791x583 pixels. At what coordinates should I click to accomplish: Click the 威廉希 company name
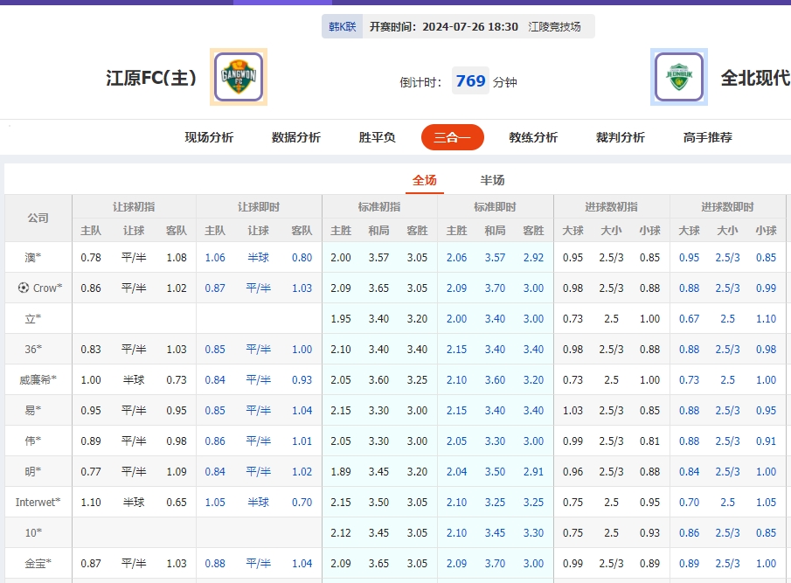(x=37, y=380)
